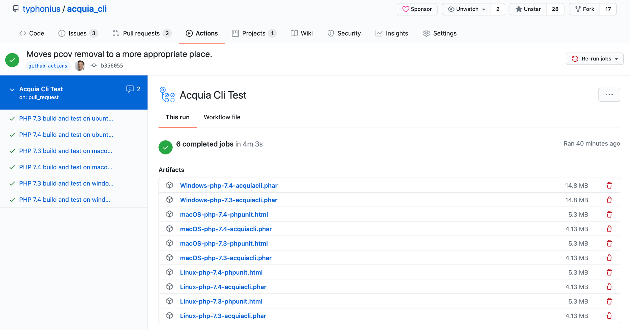Switch to the Workflow file tab
Image resolution: width=630 pixels, height=330 pixels.
click(x=222, y=117)
